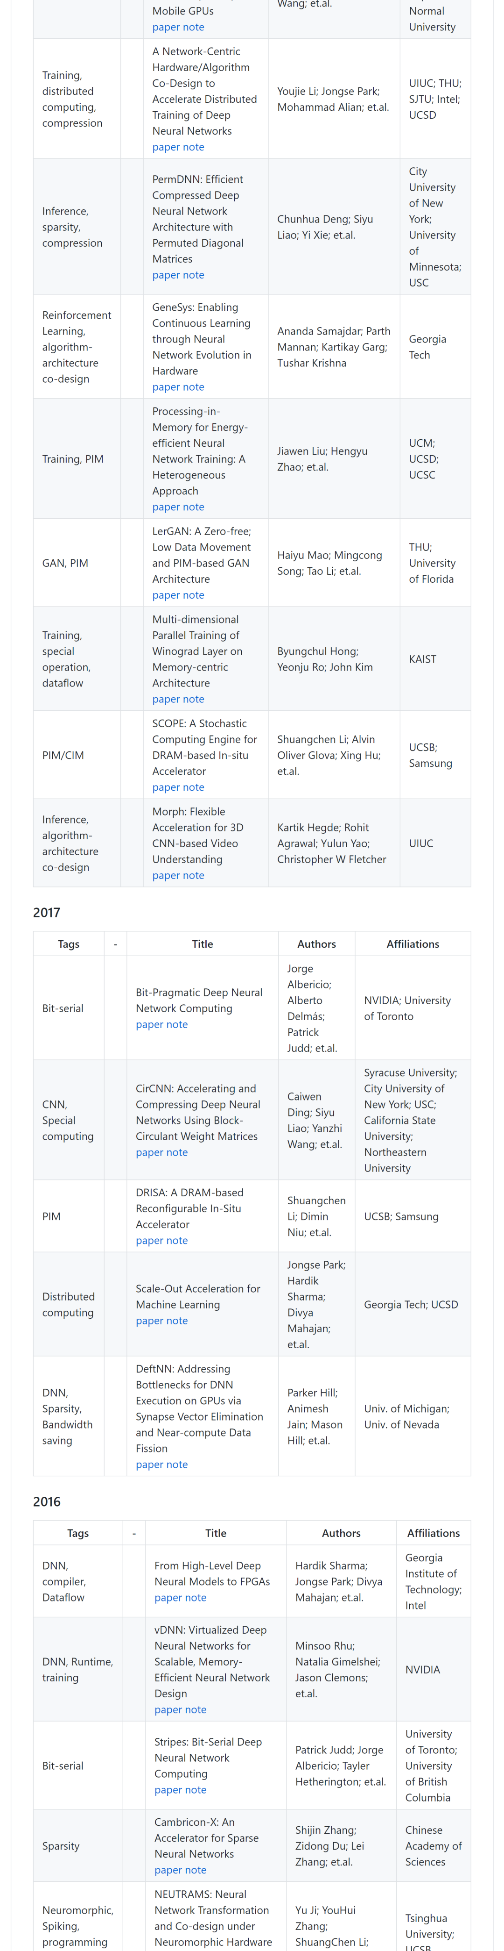Open the paper link for SCOPE
This screenshot has width=504, height=1951.
coord(166,787)
